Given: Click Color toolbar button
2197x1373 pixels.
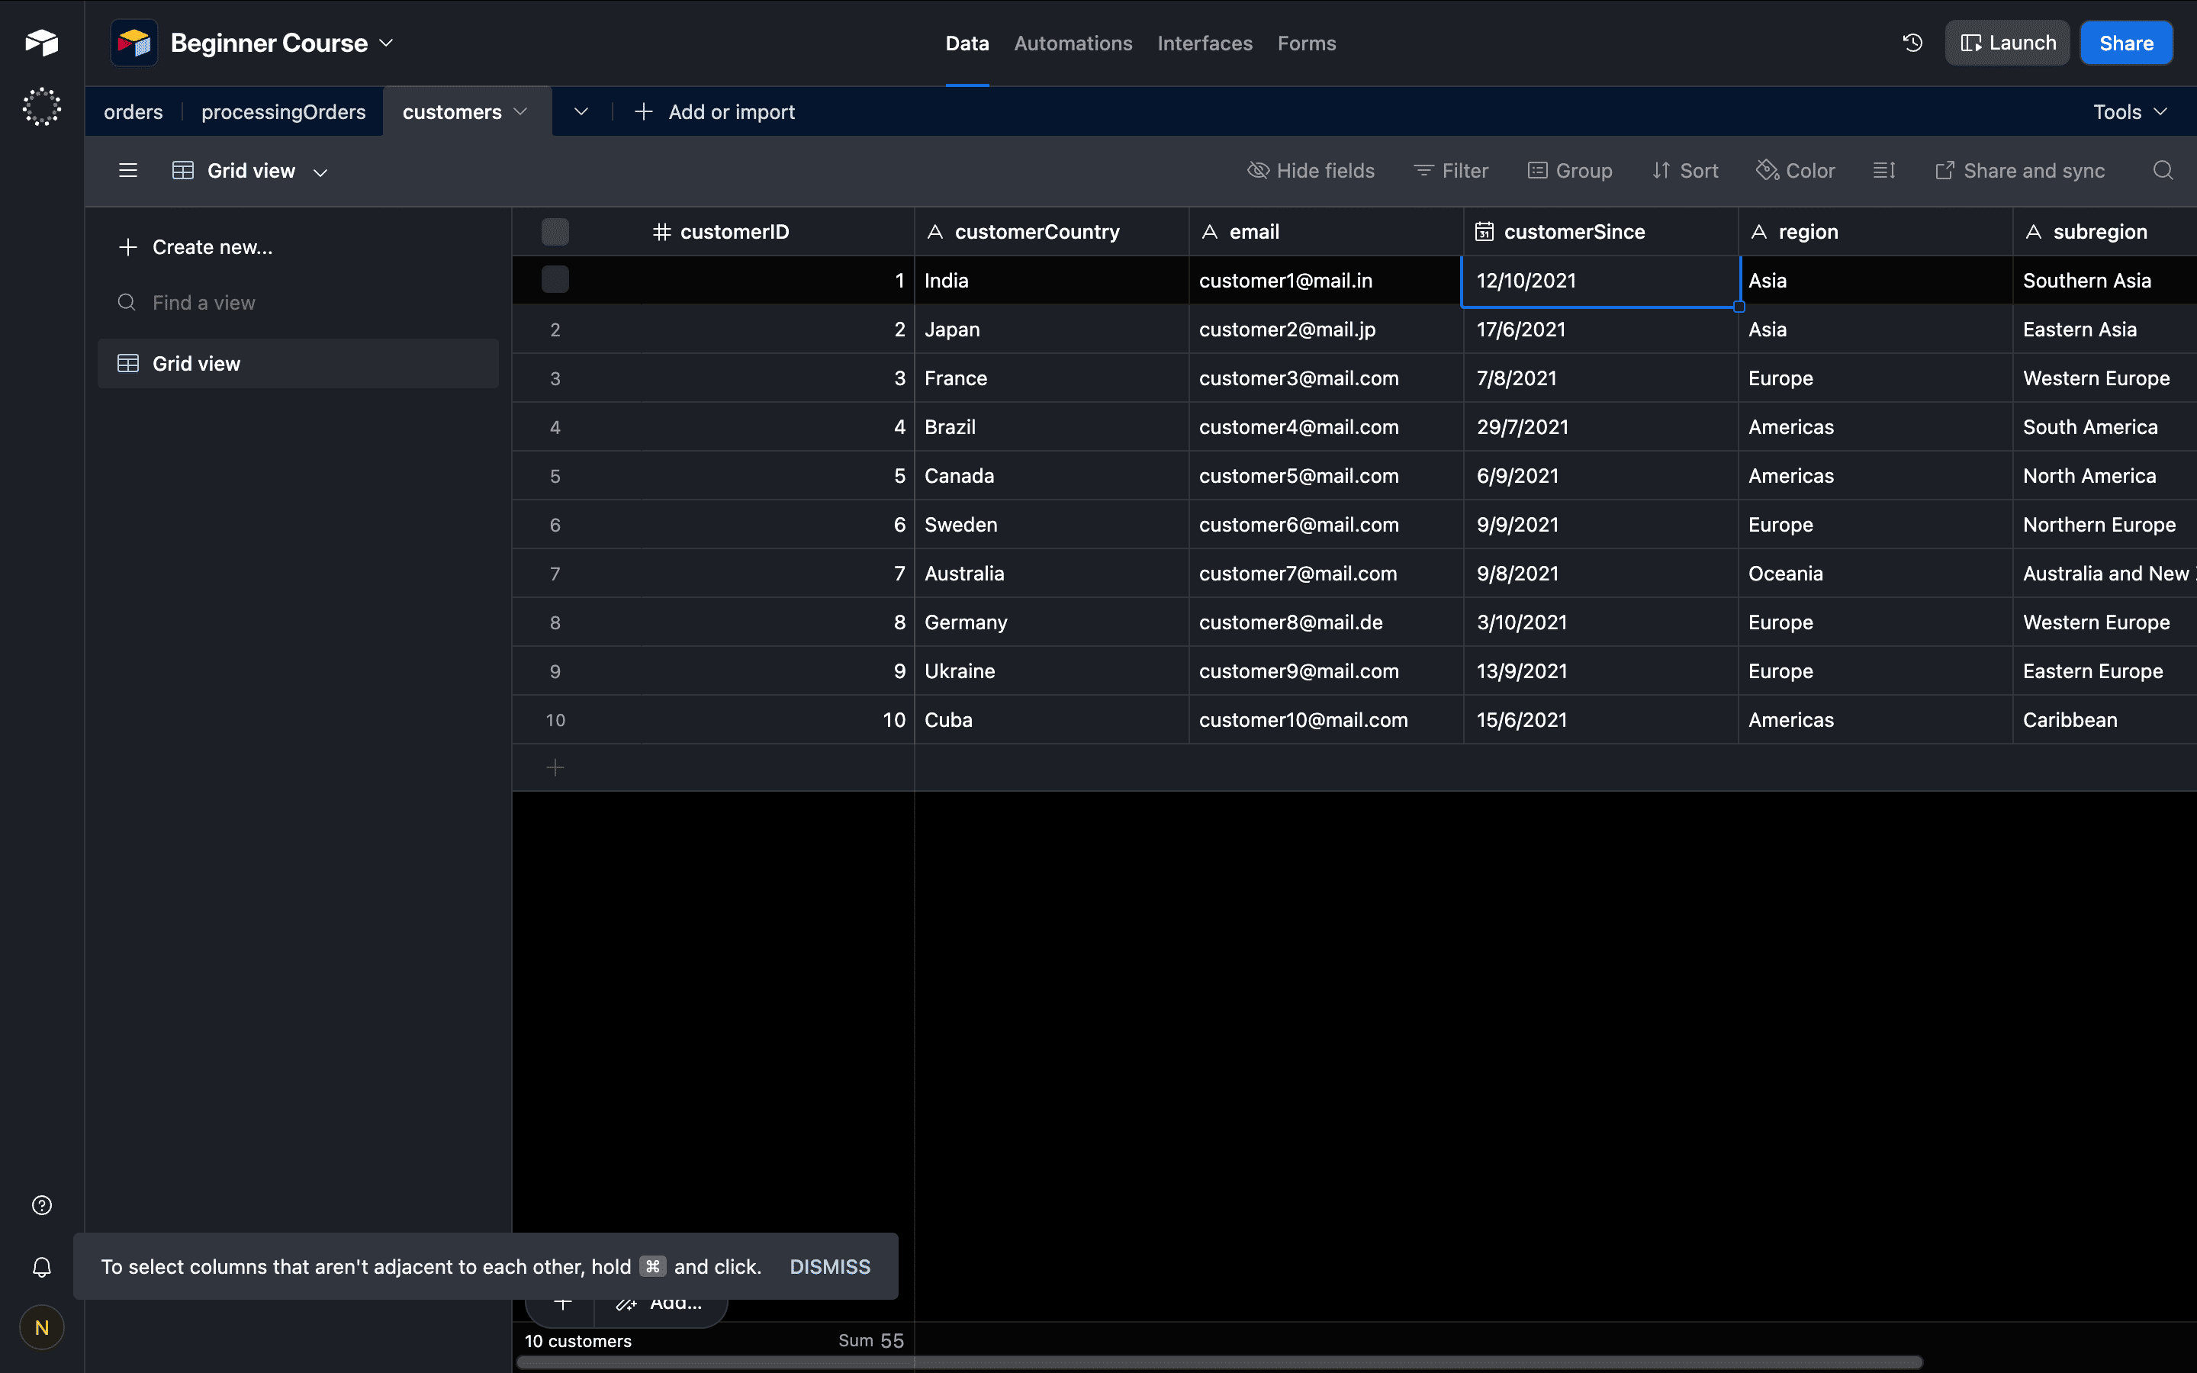Looking at the screenshot, I should (1796, 171).
